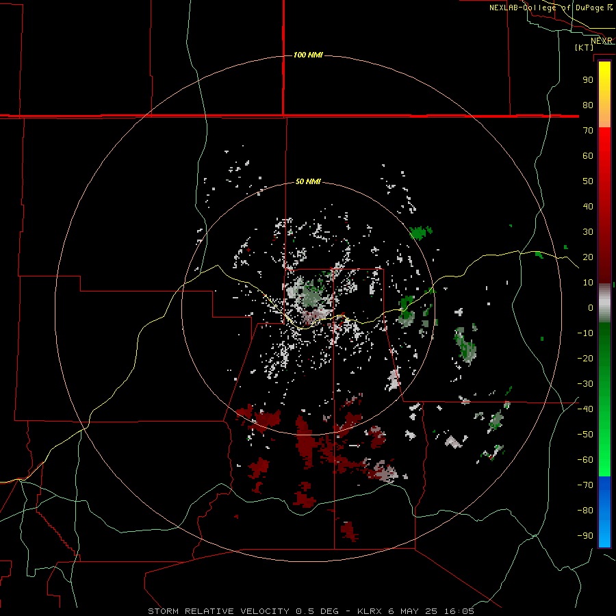Click the -50 value on velocity scale
The width and height of the screenshot is (616, 616).
click(x=585, y=435)
